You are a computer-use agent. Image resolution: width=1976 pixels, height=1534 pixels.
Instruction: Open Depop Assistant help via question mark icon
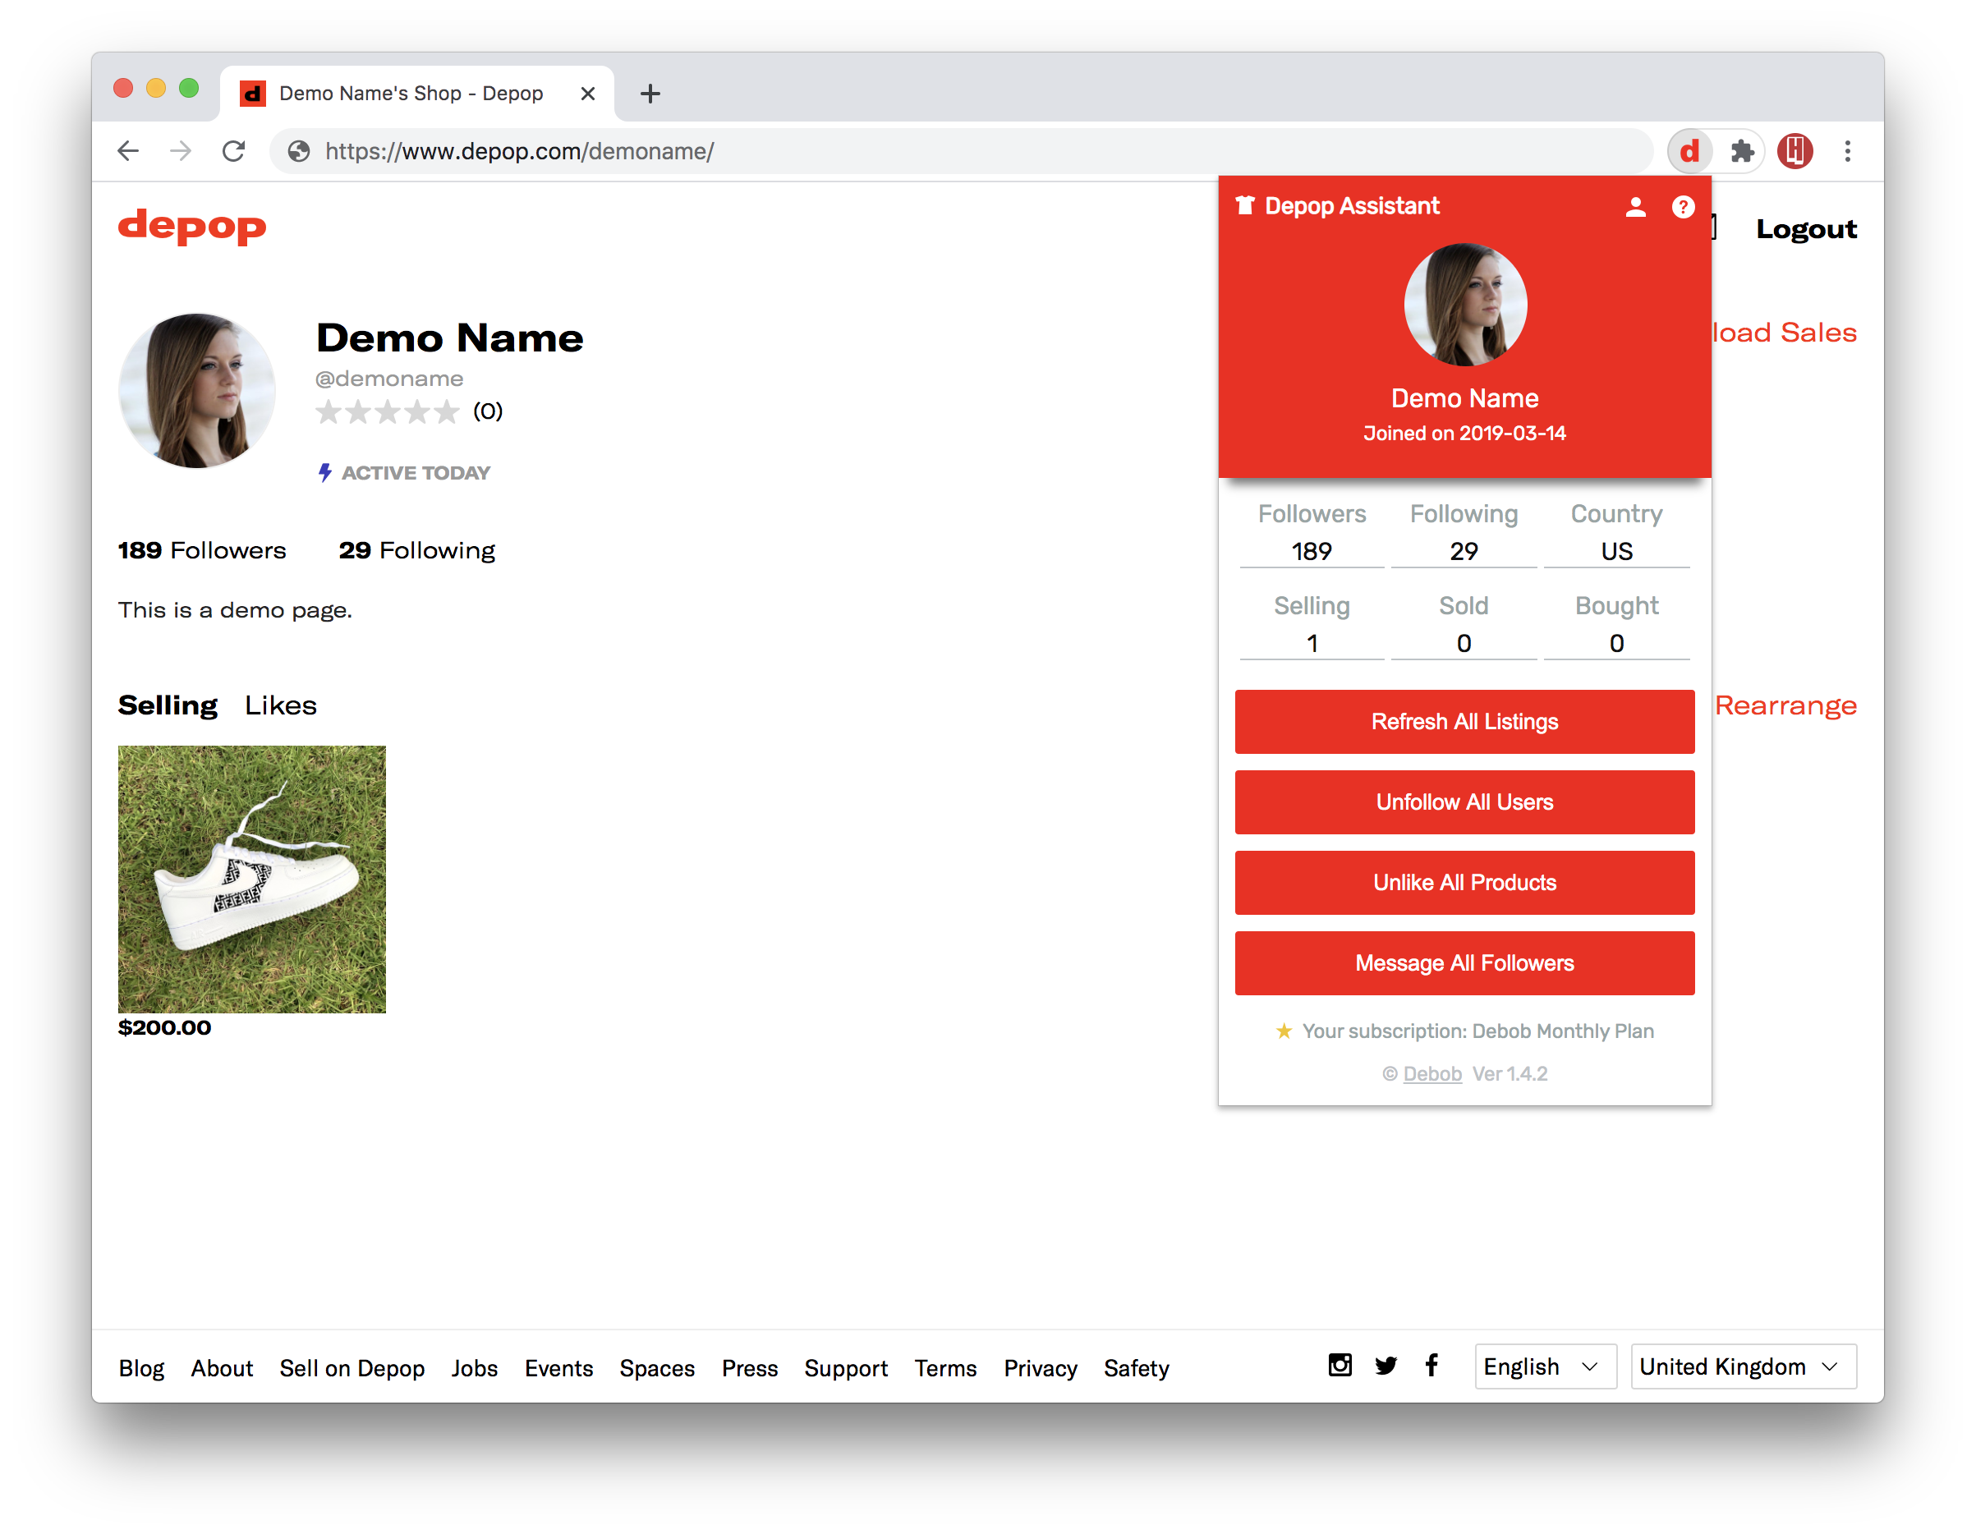click(x=1683, y=206)
